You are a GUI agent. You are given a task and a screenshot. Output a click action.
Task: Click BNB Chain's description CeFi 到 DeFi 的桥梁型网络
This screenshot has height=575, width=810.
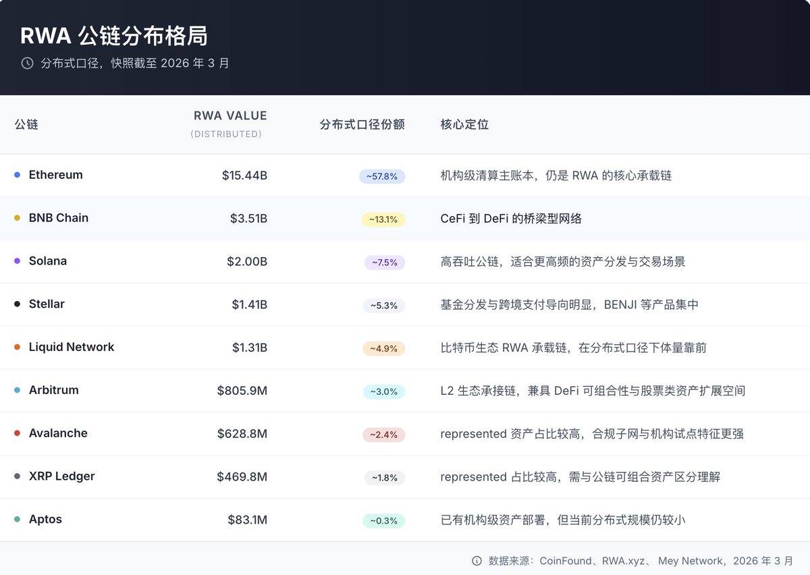pyautogui.click(x=511, y=219)
